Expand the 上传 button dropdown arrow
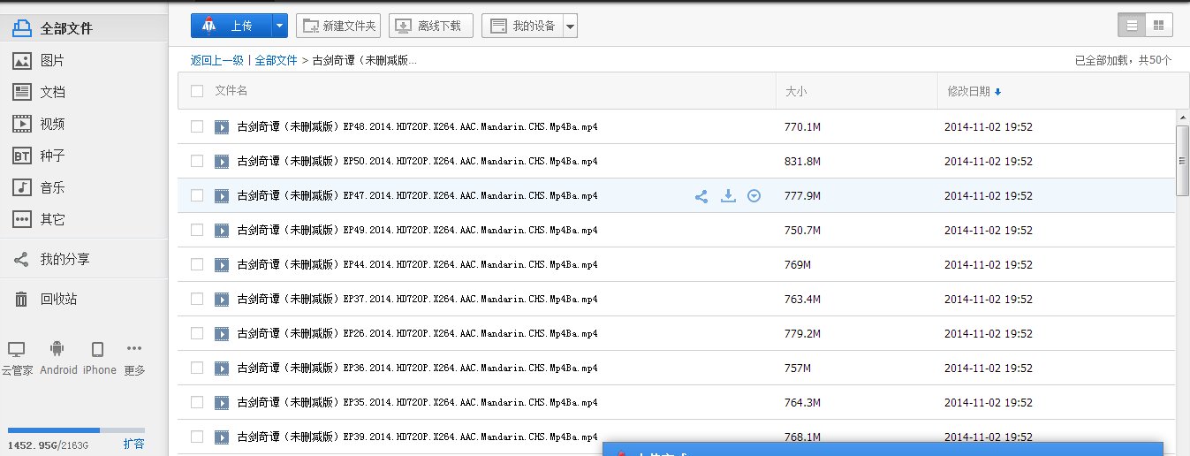 (x=280, y=26)
